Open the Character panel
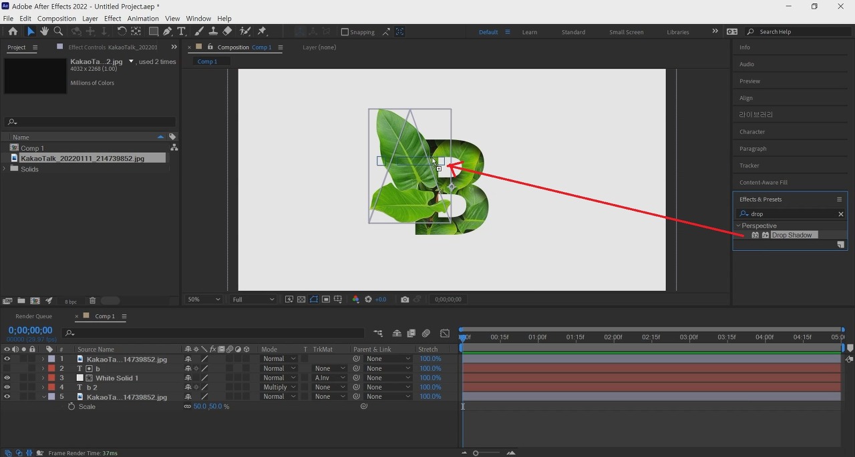 tap(752, 131)
